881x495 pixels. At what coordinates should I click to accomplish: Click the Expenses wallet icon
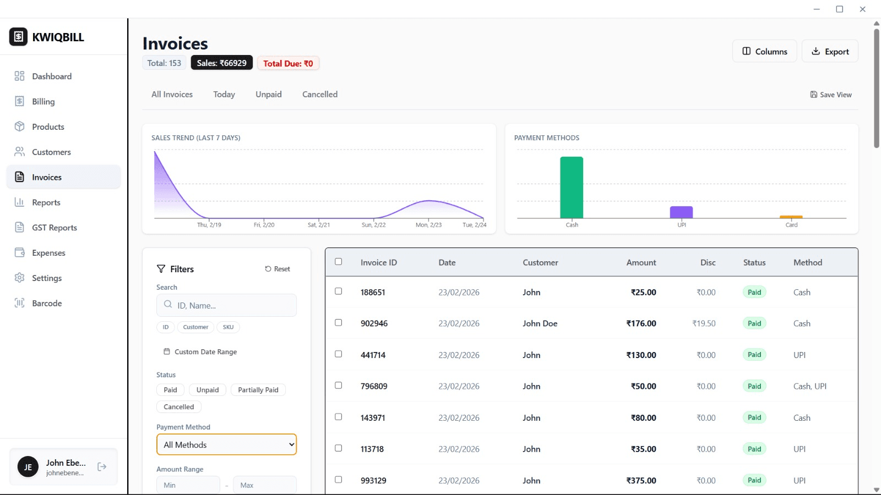(20, 252)
